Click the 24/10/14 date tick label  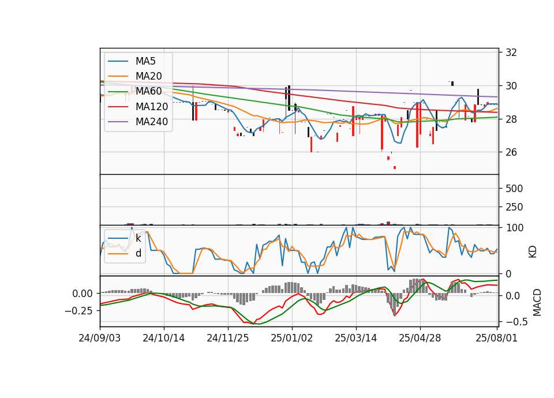point(163,338)
